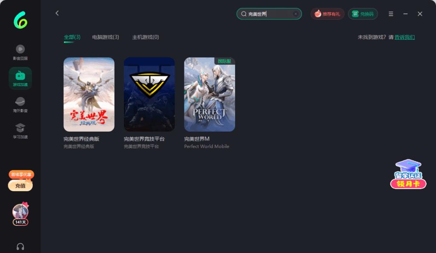
Task: Select 游戏加速 in the sidebar
Action: click(20, 78)
